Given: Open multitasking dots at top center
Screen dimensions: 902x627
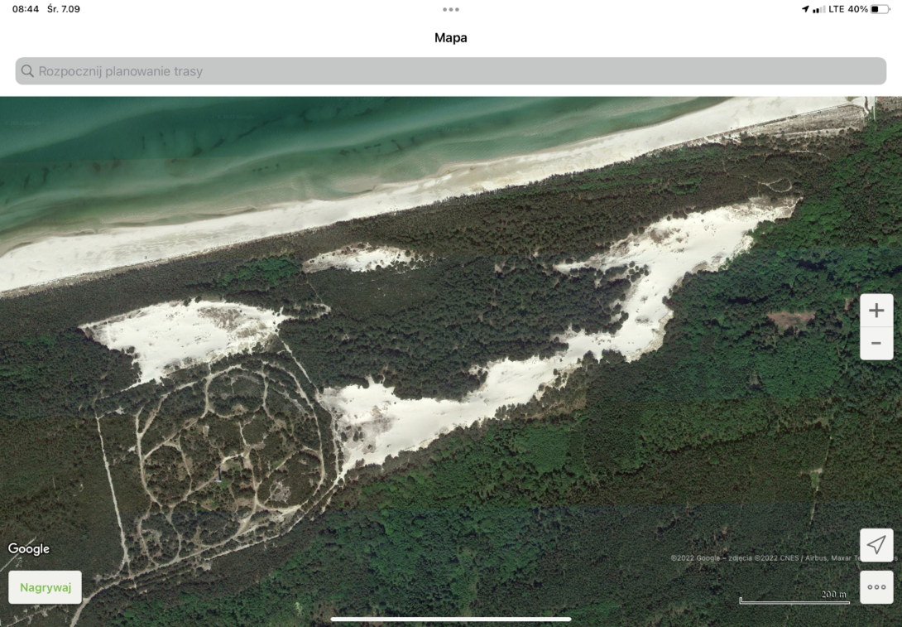Looking at the screenshot, I should pos(451,9).
